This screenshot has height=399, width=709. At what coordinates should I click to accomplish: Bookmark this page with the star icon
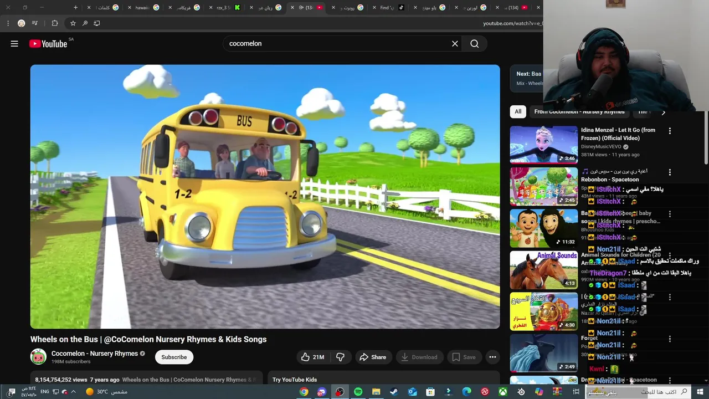pyautogui.click(x=73, y=23)
